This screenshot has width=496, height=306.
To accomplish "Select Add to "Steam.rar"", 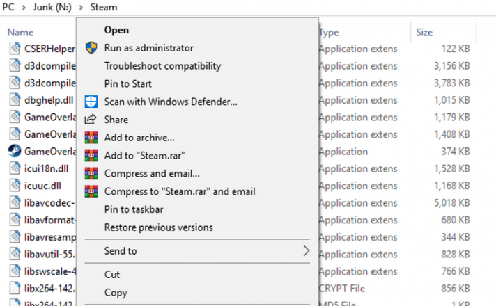I will click(x=197, y=155).
